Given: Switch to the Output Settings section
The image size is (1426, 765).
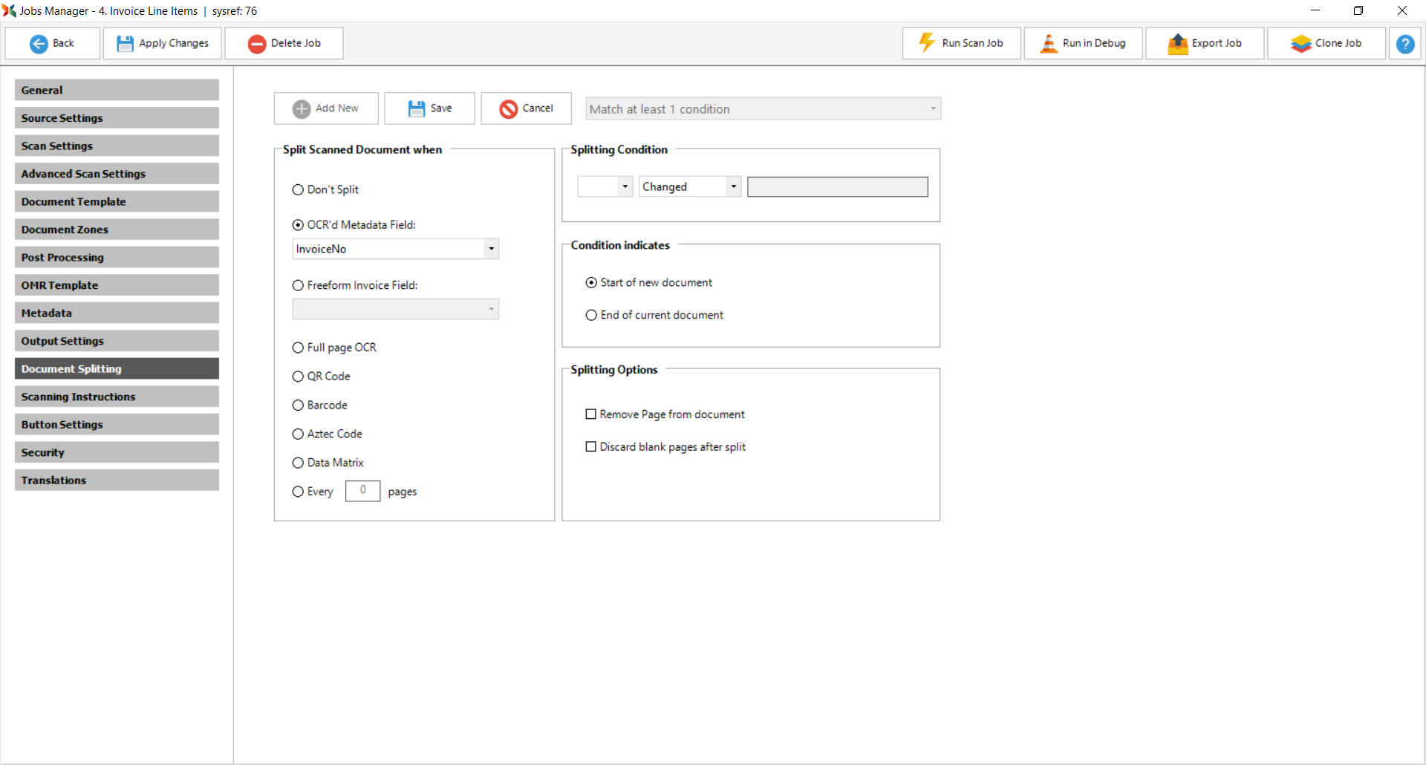Looking at the screenshot, I should [117, 341].
